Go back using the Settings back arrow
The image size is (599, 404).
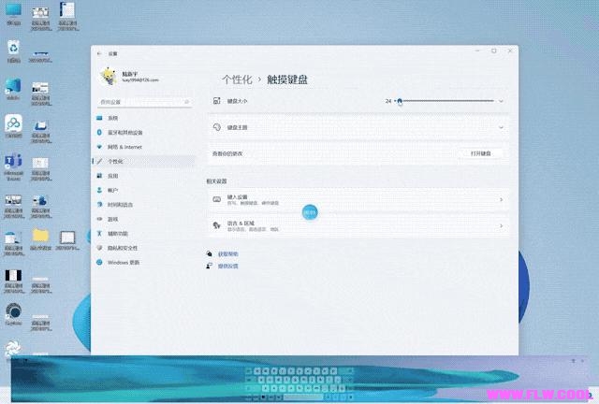tap(99, 54)
